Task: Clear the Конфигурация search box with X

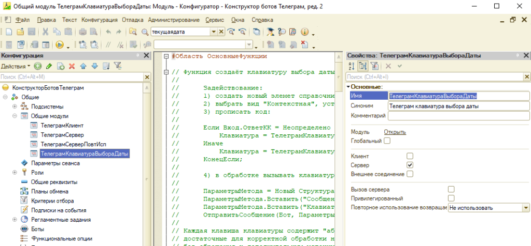Action: coord(147,77)
